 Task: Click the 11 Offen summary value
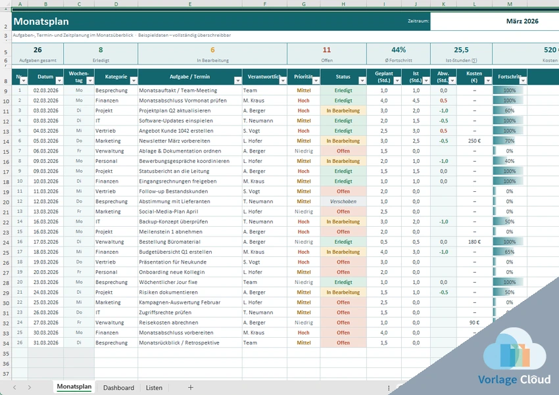[327, 50]
